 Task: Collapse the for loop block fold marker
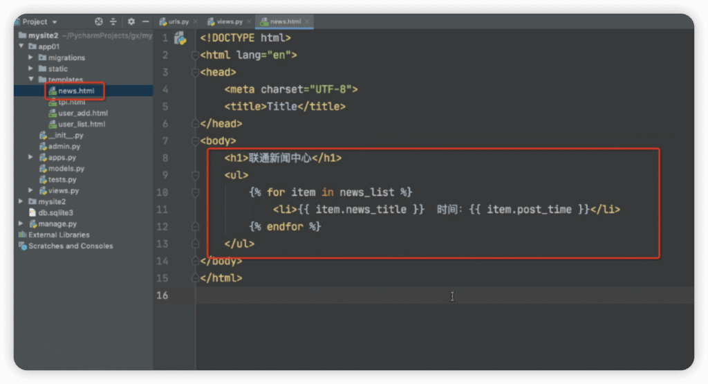[196, 192]
